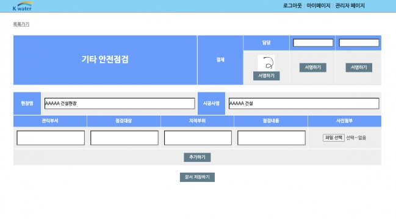The width and height of the screenshot is (396, 219).
Task: Click 서명하기 button below the signature image
Action: [266, 76]
